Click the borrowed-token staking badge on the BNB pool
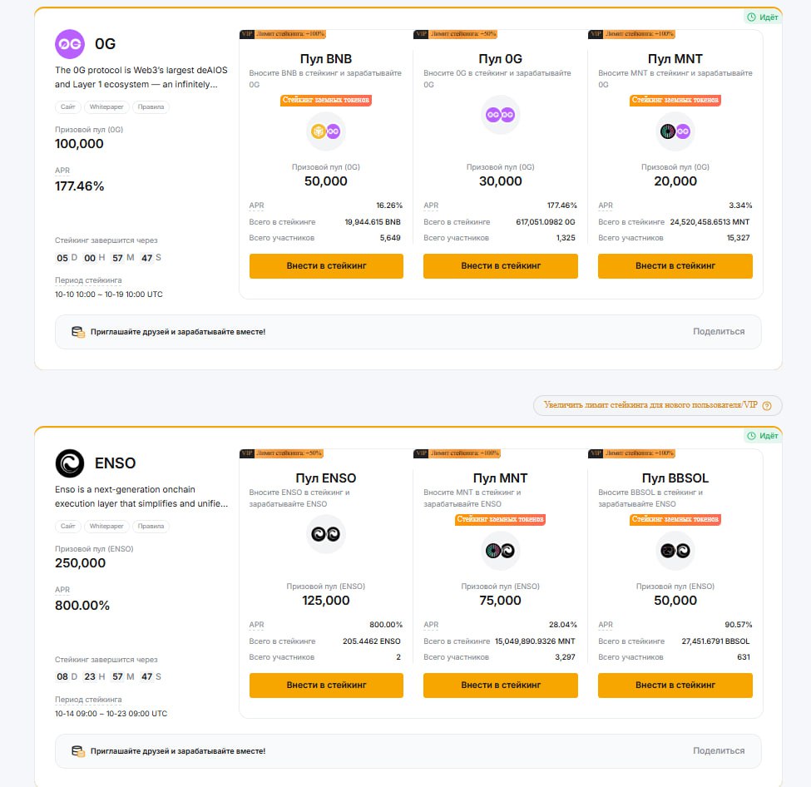This screenshot has width=811, height=787. pyautogui.click(x=326, y=100)
